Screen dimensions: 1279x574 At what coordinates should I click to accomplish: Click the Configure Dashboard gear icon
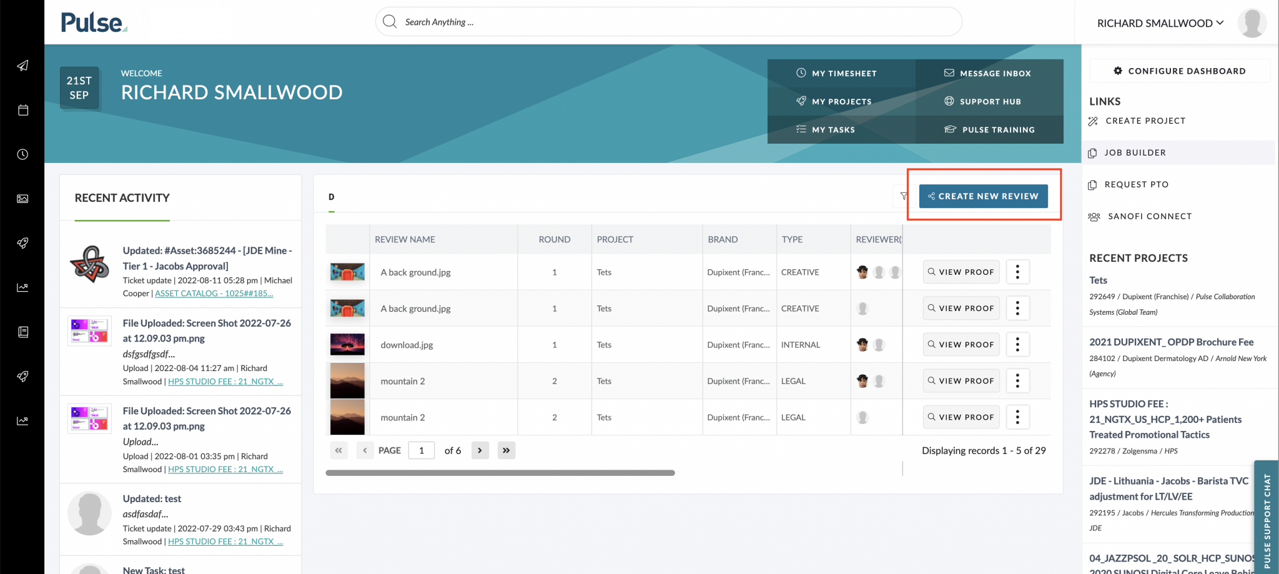pos(1118,71)
